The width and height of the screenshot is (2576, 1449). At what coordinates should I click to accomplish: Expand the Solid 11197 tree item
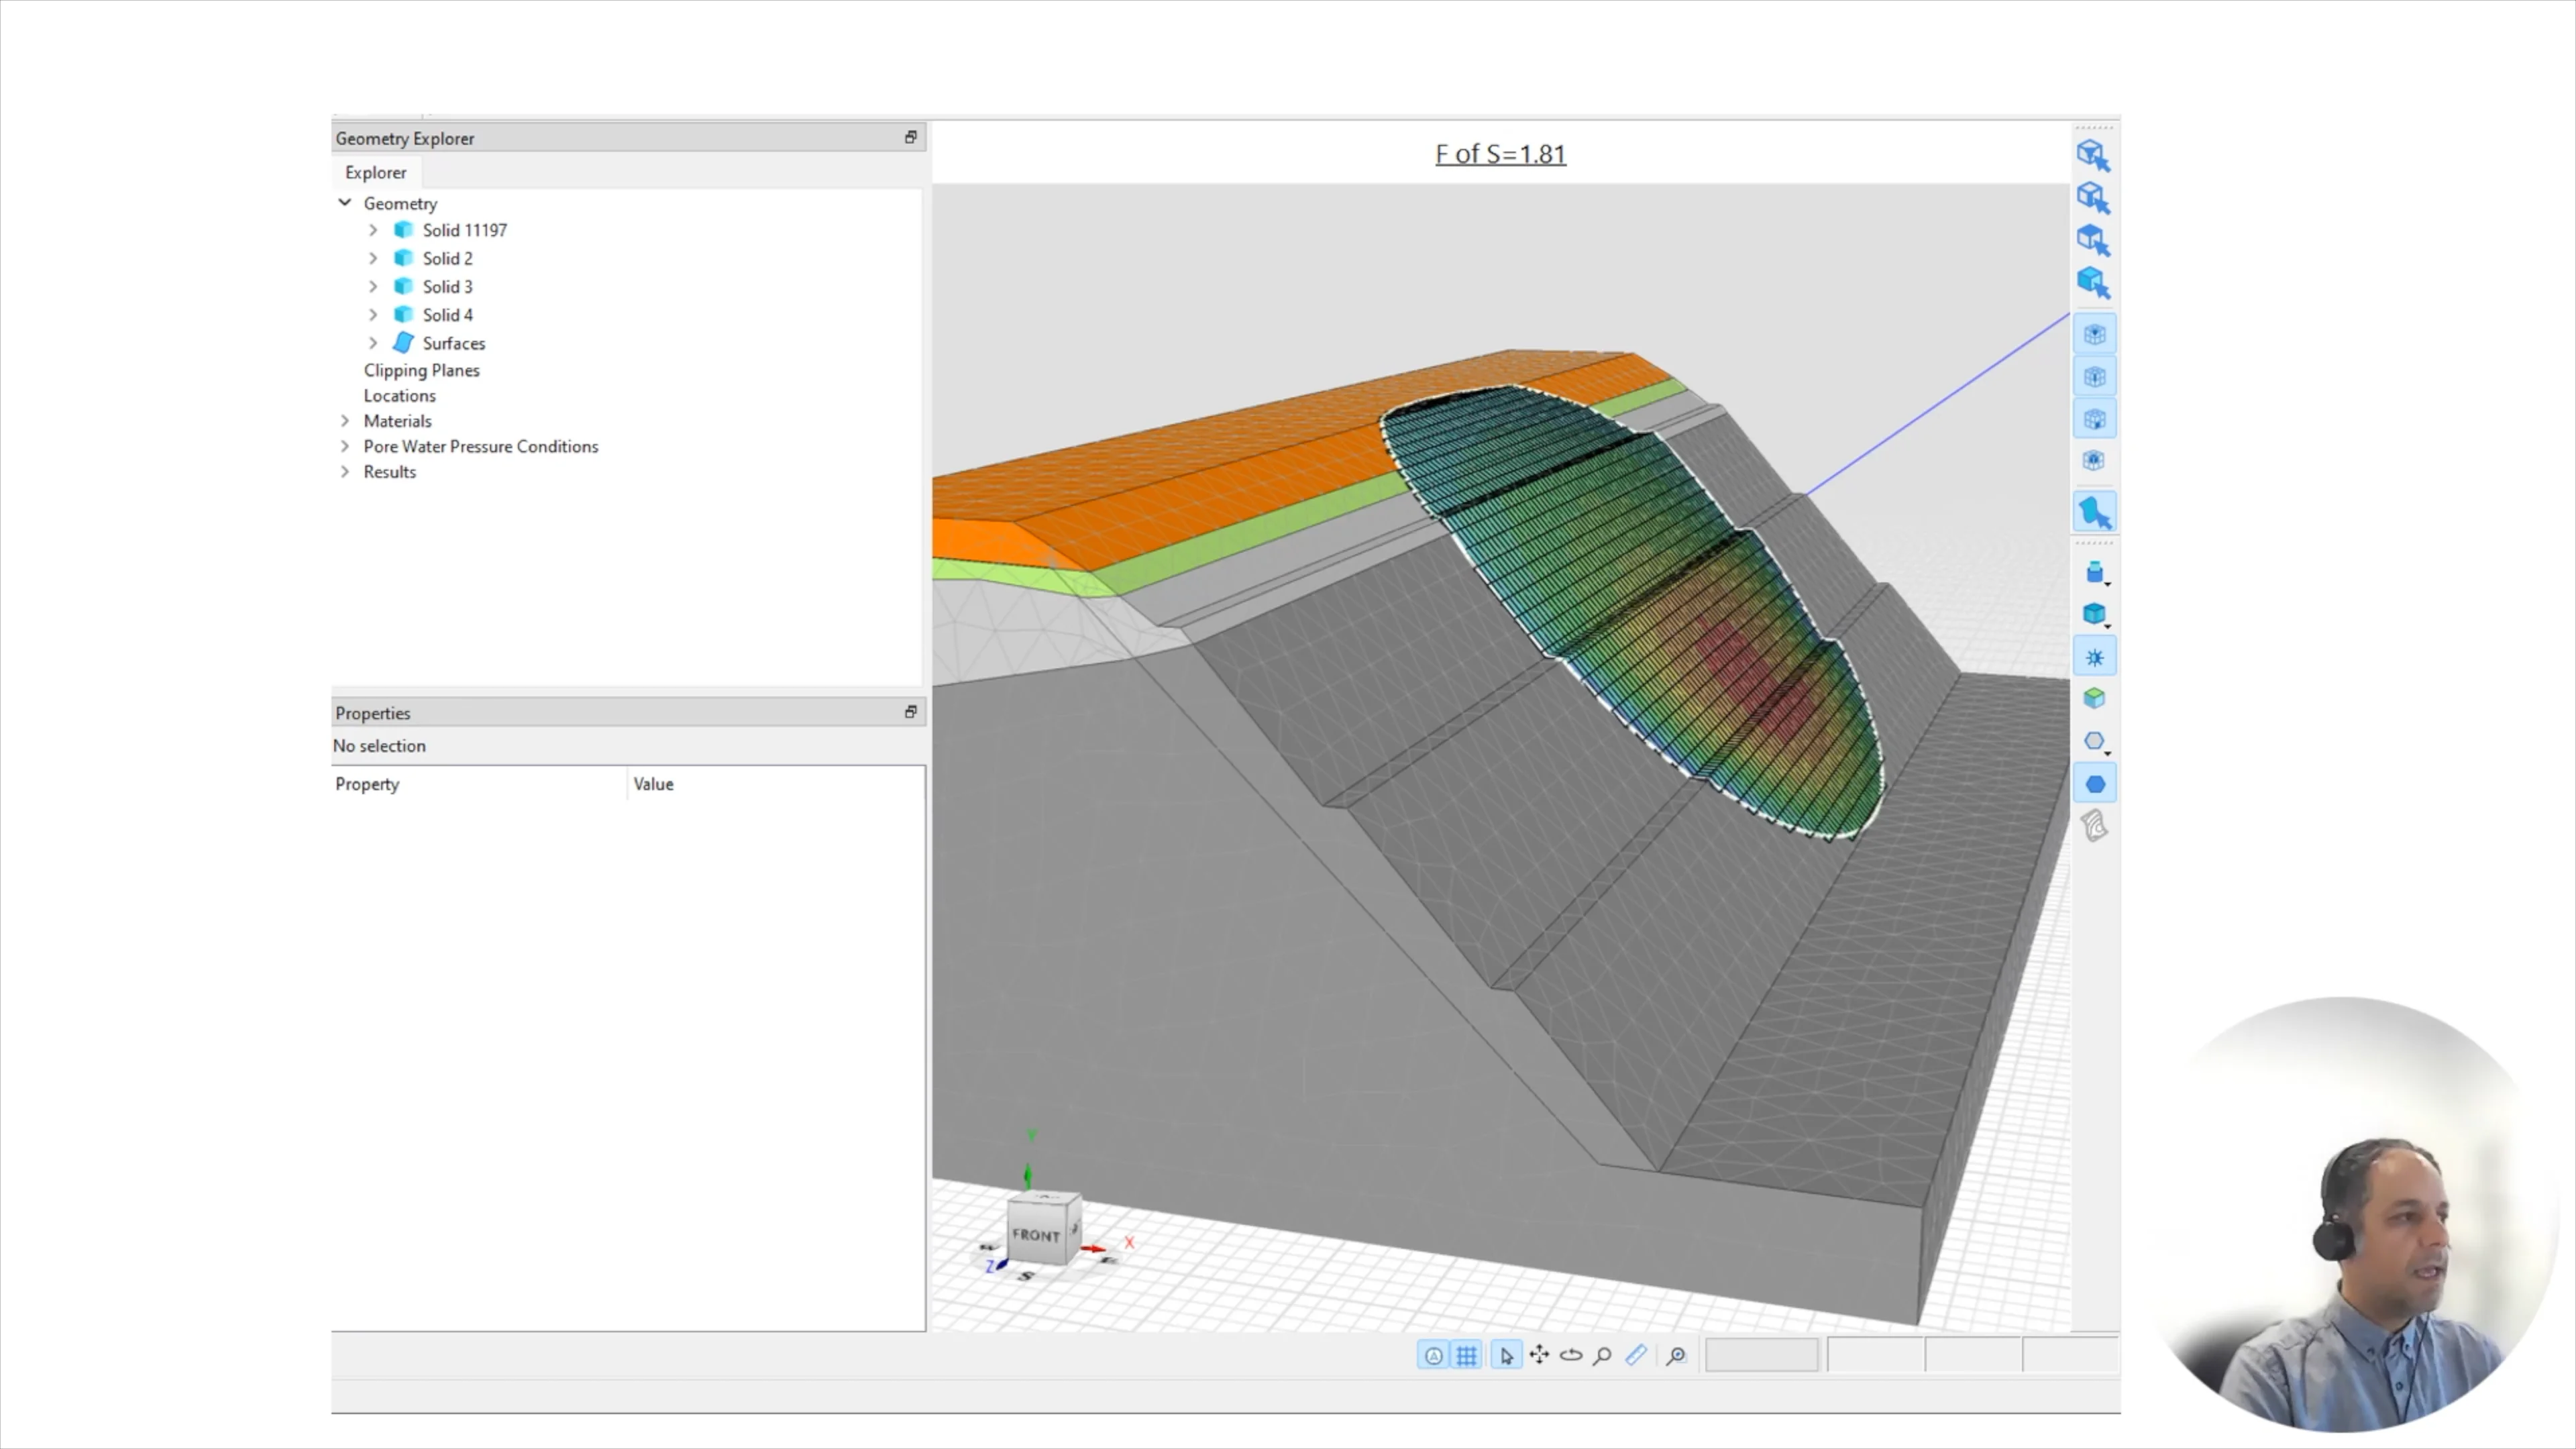373,230
